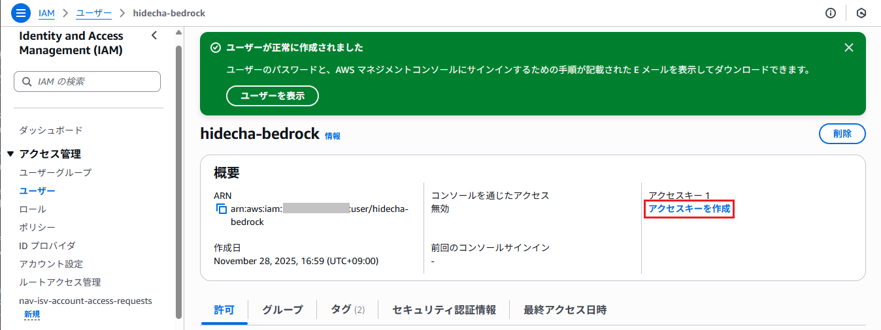This screenshot has width=881, height=330.
Task: Open アカウント設定 in the sidebar
Action: point(51,264)
